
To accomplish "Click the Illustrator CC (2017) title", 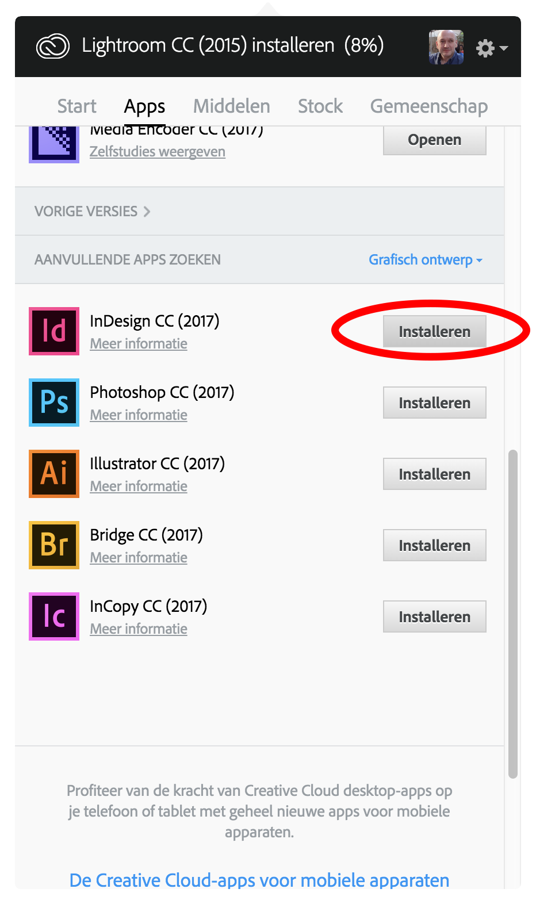I will [158, 464].
